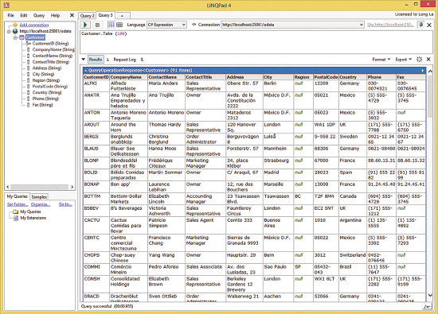This screenshot has width=438, height=314.
Task: Click the results vertical scrollbar thumb
Action: pyautogui.click(x=430, y=95)
